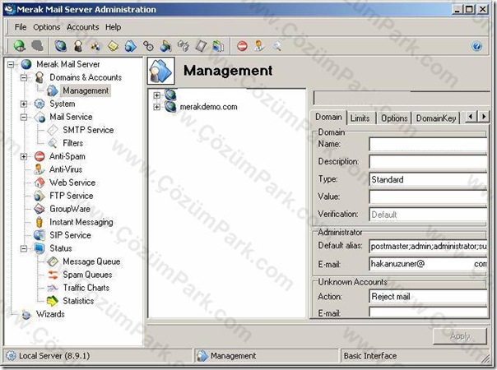Viewport: 497px width, 370px height.
Task: Click the magnifier search toolbar icon
Action: 276,47
